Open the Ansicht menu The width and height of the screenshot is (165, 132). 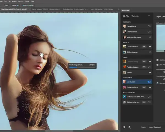pyautogui.click(x=14, y=1)
